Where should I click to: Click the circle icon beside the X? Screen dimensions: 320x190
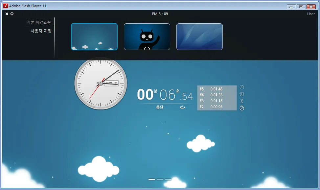point(12,14)
